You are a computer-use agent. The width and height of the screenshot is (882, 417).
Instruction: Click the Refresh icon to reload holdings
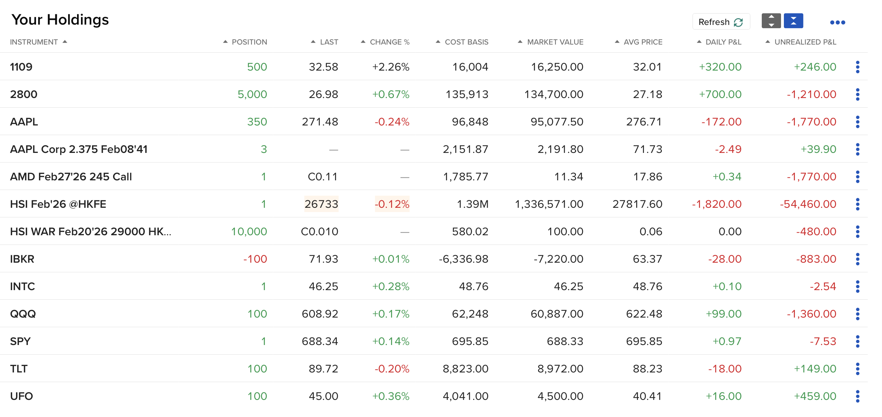click(739, 22)
